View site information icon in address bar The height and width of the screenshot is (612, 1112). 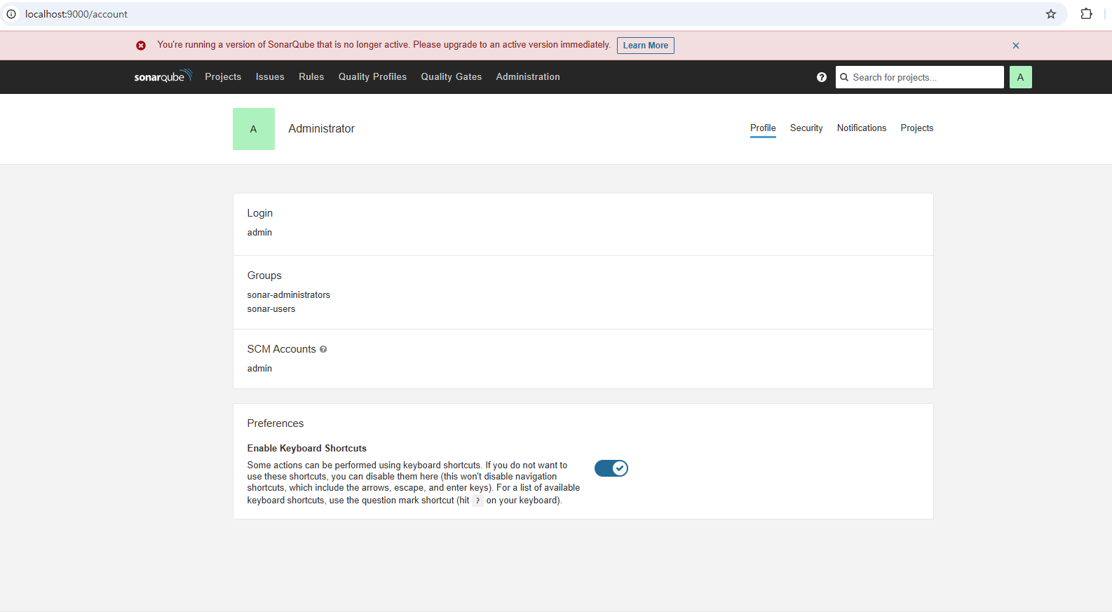11,14
